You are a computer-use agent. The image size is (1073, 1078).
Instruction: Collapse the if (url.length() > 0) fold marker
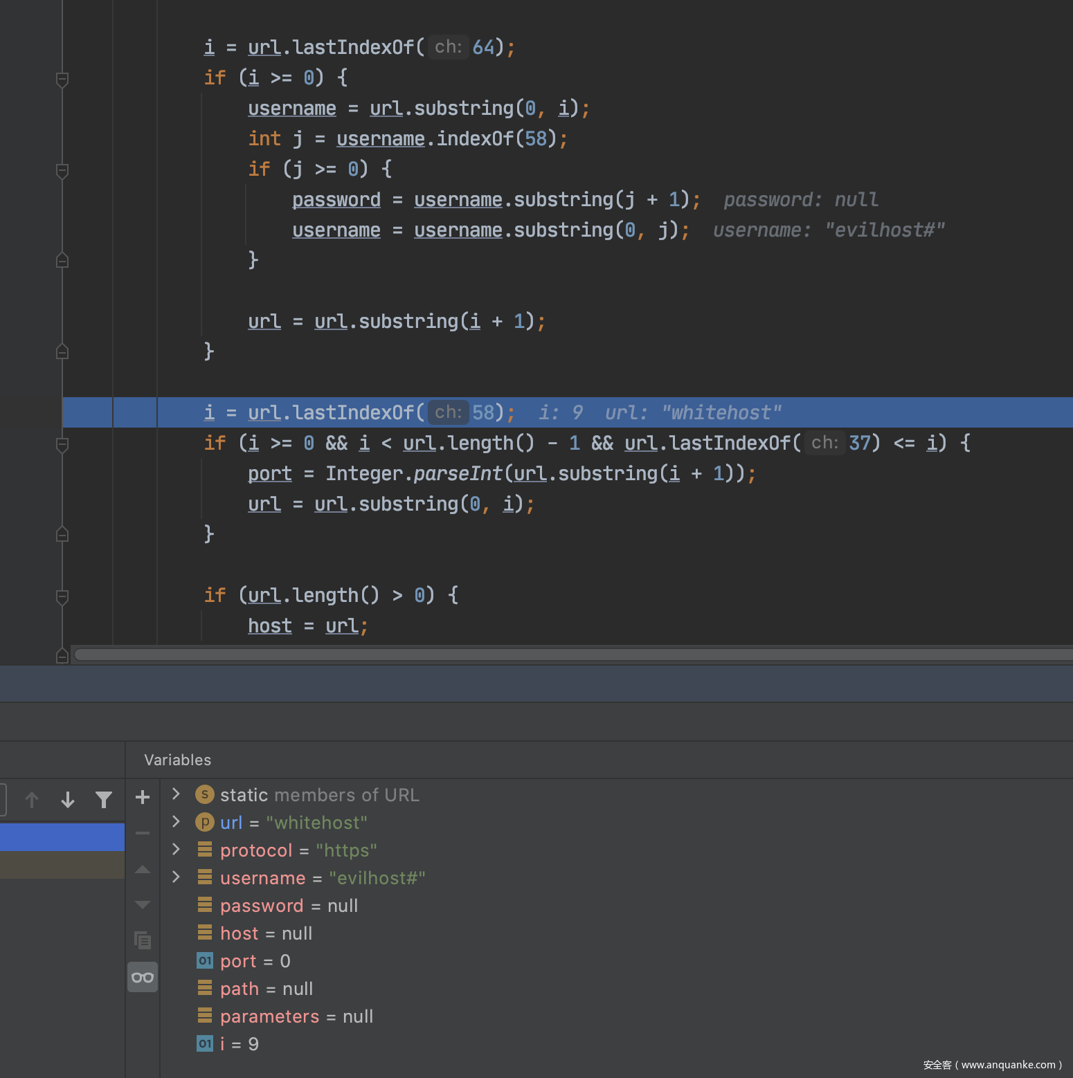click(62, 596)
